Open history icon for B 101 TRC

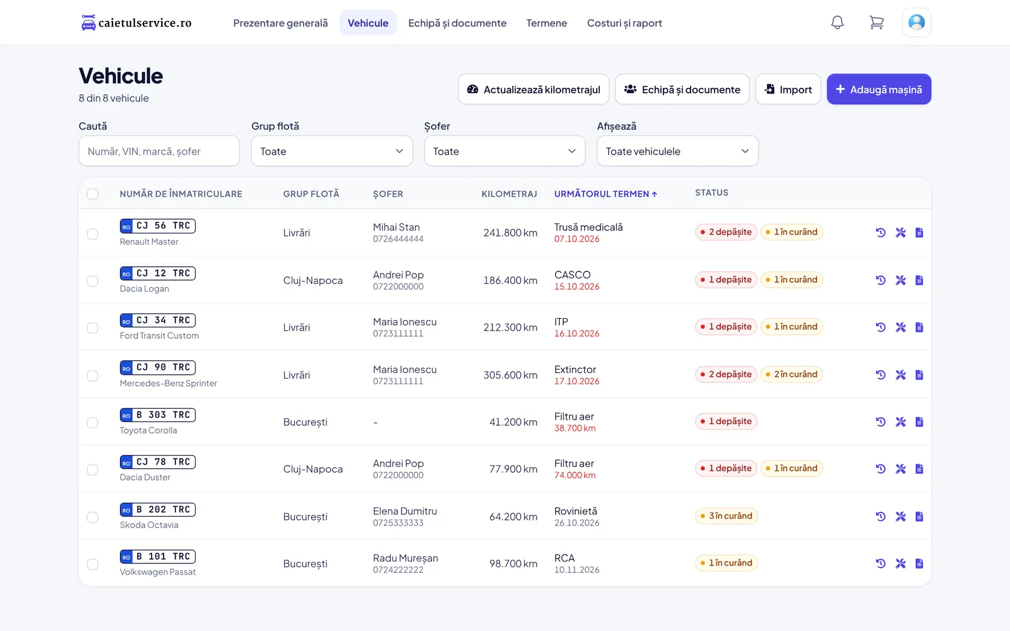click(881, 563)
